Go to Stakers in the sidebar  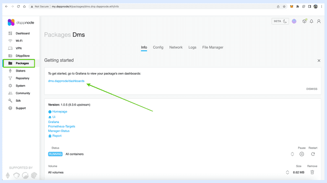[21, 71]
